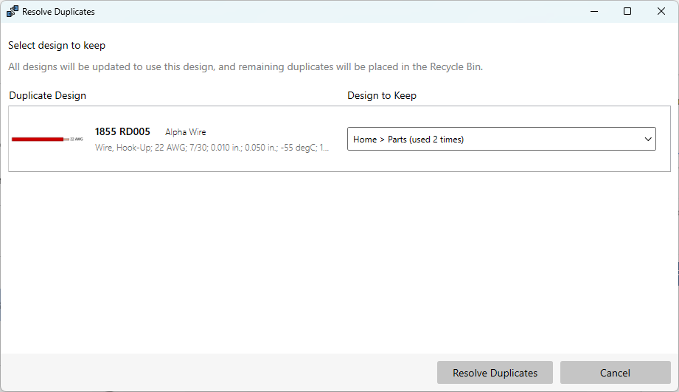Cancel the Resolve Duplicates dialog

click(615, 373)
